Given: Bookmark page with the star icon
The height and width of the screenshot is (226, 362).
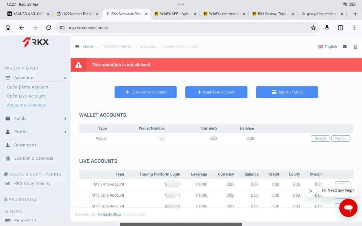Looking at the screenshot, I should pyautogui.click(x=313, y=27).
